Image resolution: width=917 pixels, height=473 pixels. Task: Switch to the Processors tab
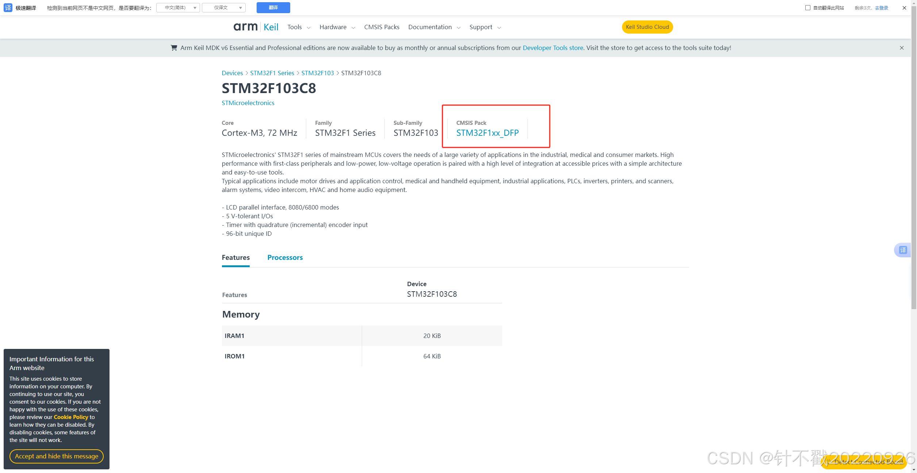point(285,258)
